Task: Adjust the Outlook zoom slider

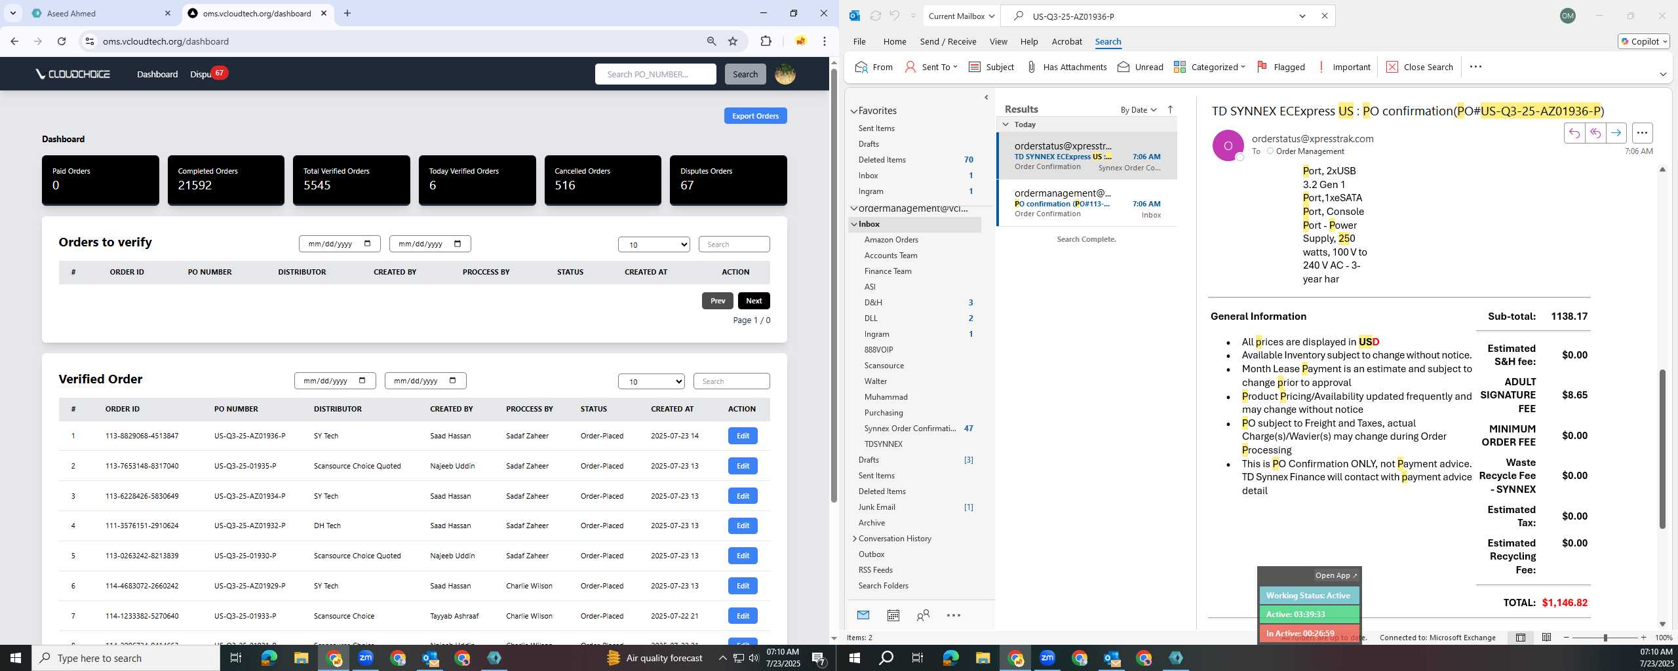Action: point(1605,638)
